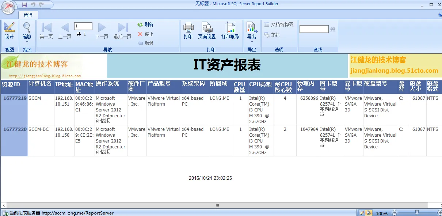Viewport: 442px width, 216px height.
Task: Open 页面设置 page setup
Action: (207, 31)
